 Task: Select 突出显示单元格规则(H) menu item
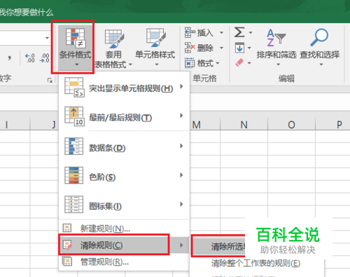(x=124, y=88)
